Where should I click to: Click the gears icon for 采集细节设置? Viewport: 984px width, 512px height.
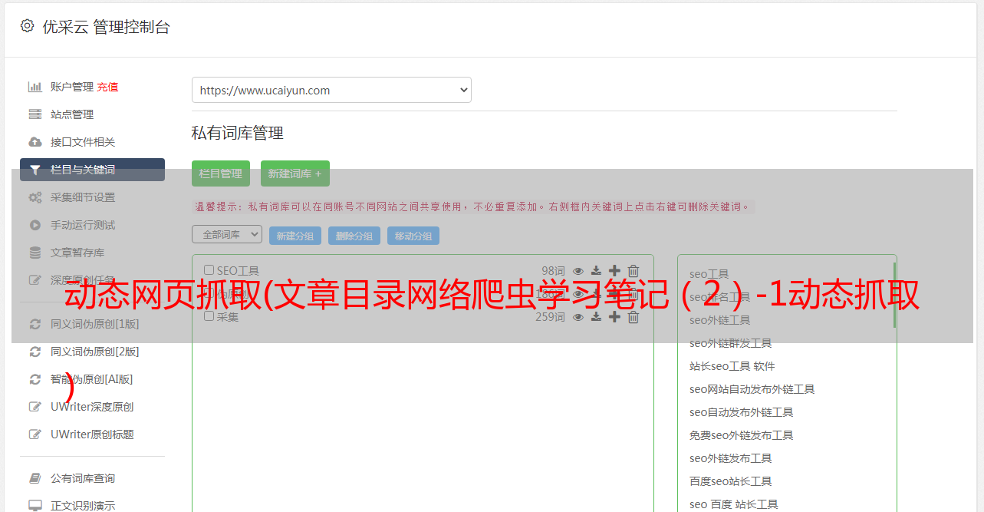point(35,197)
